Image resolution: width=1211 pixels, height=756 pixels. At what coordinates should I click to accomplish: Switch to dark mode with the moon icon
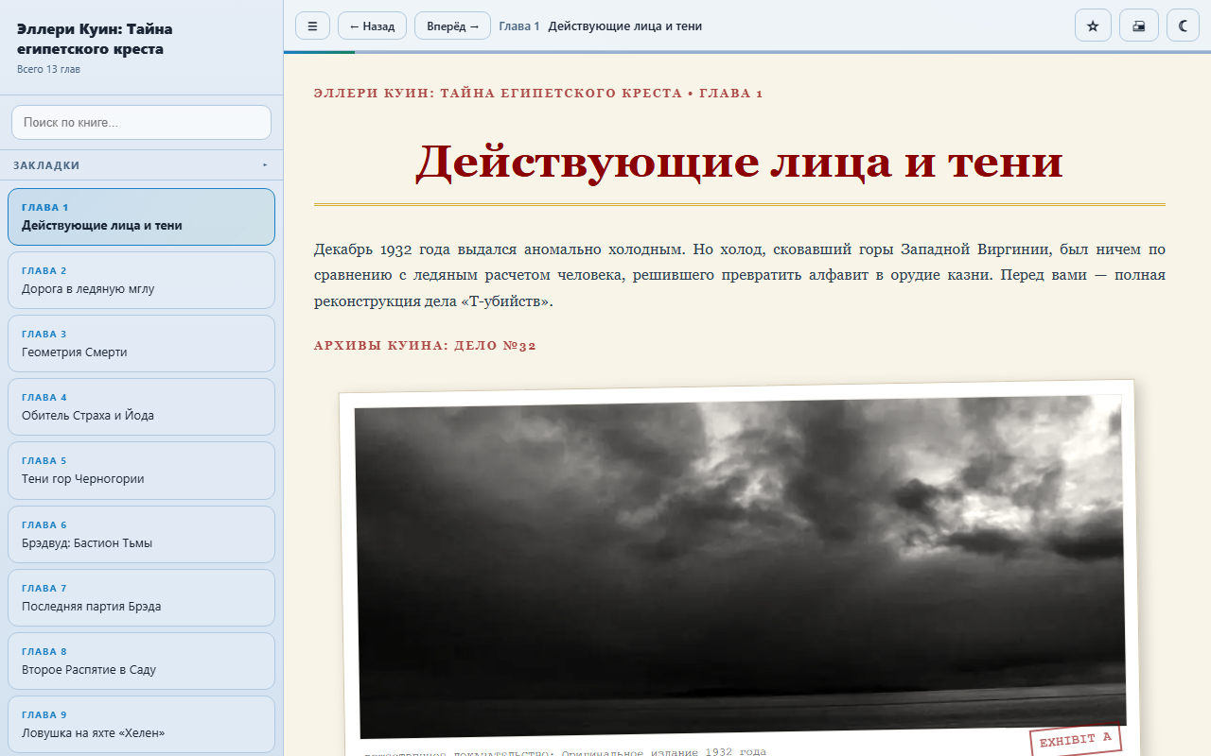coord(1183,26)
